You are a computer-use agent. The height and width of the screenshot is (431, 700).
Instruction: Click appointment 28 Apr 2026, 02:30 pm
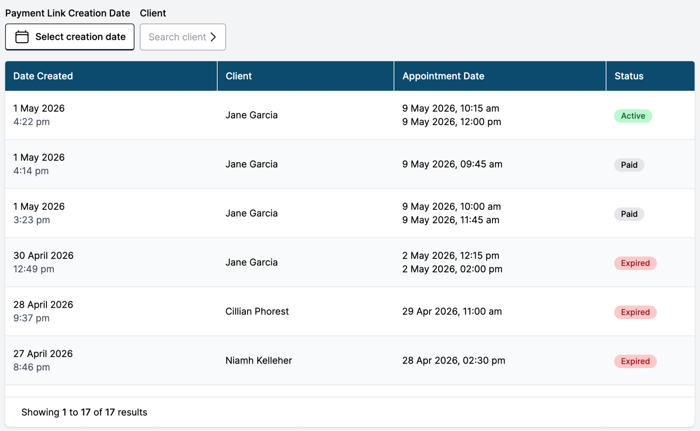click(x=454, y=360)
